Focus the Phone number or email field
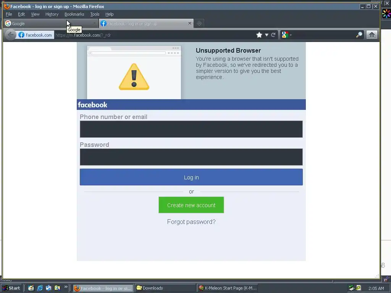Image resolution: width=391 pixels, height=293 pixels. (191, 129)
